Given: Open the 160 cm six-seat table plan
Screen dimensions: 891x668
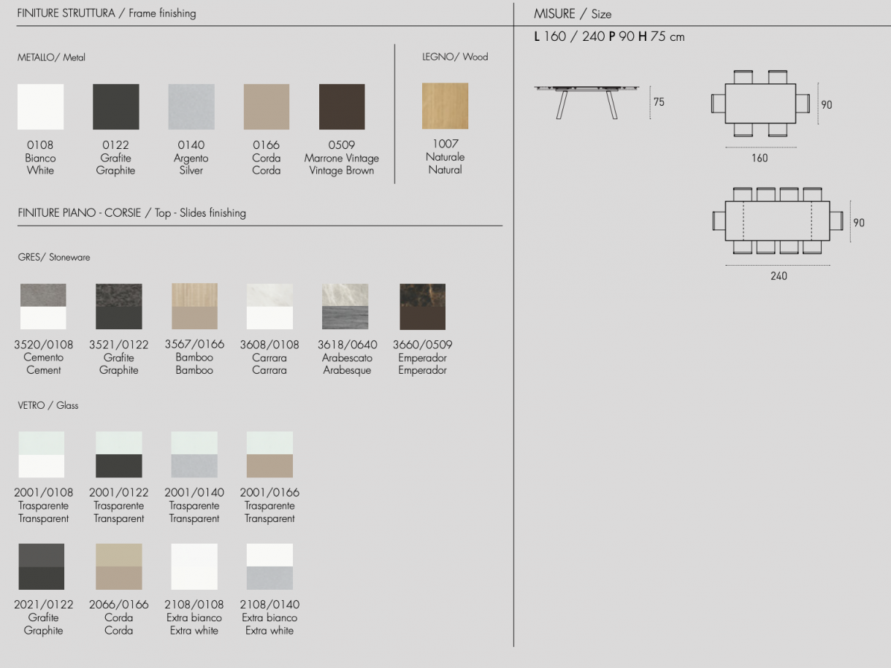Looking at the screenshot, I should pyautogui.click(x=760, y=104).
